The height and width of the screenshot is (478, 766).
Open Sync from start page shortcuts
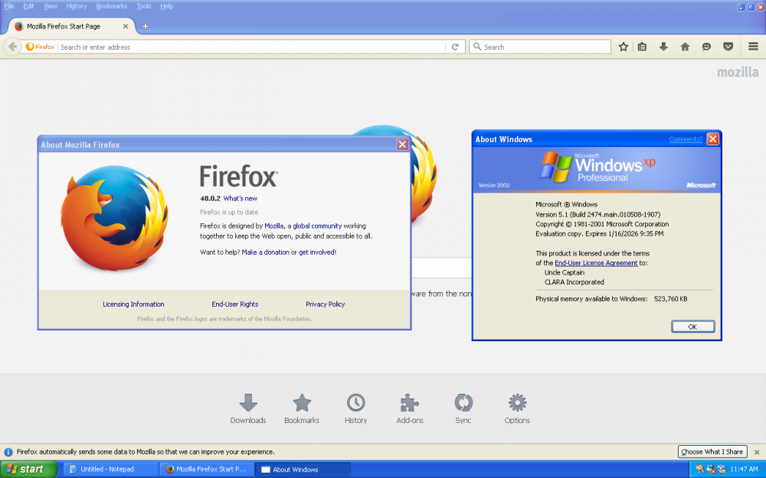[x=463, y=409]
